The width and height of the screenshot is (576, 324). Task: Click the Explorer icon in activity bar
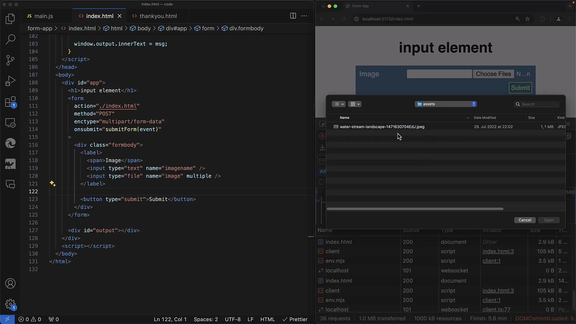pyautogui.click(x=10, y=18)
